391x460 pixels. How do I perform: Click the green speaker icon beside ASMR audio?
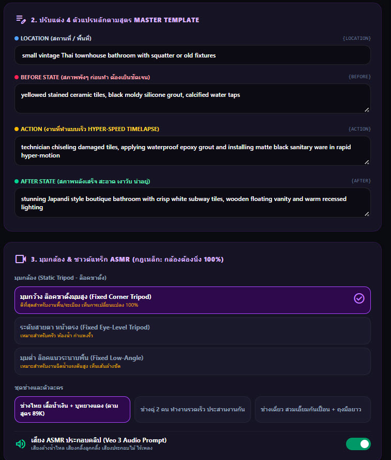21,444
